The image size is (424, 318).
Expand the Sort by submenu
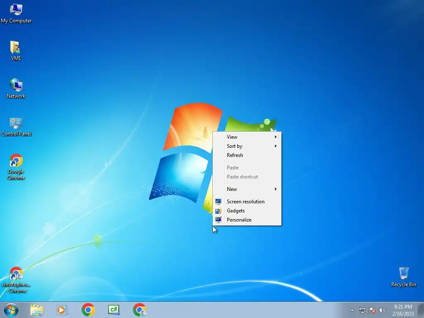(x=247, y=146)
